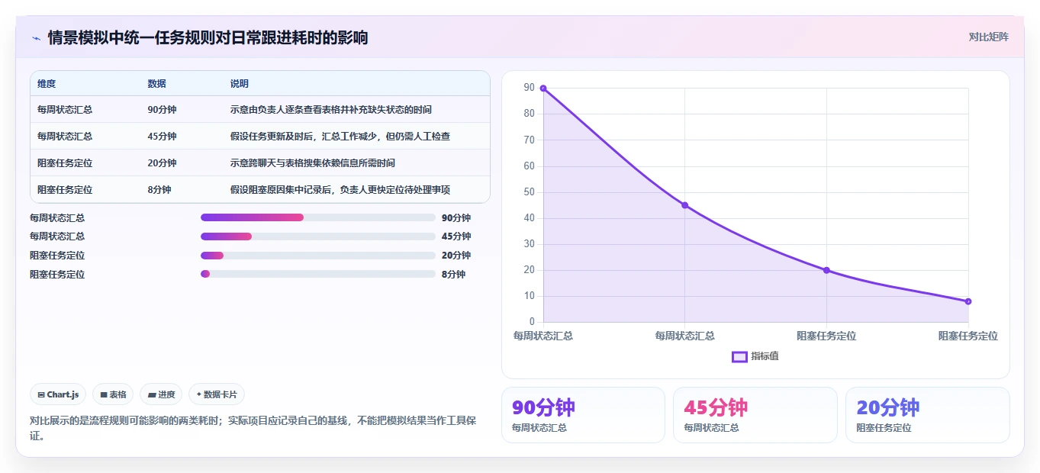Open the purple 90分钟 data card
The height and width of the screenshot is (473, 1040).
pos(583,415)
